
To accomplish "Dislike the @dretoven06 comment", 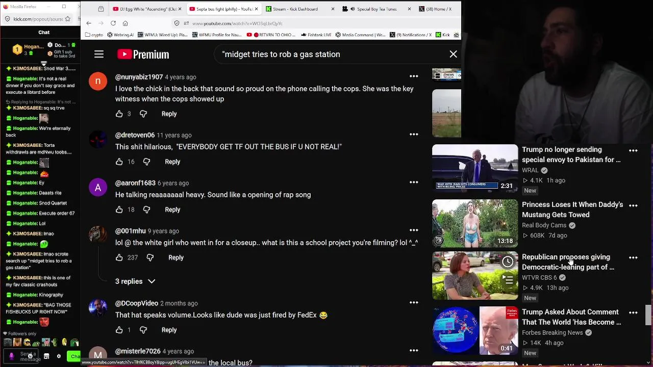I will tap(146, 162).
